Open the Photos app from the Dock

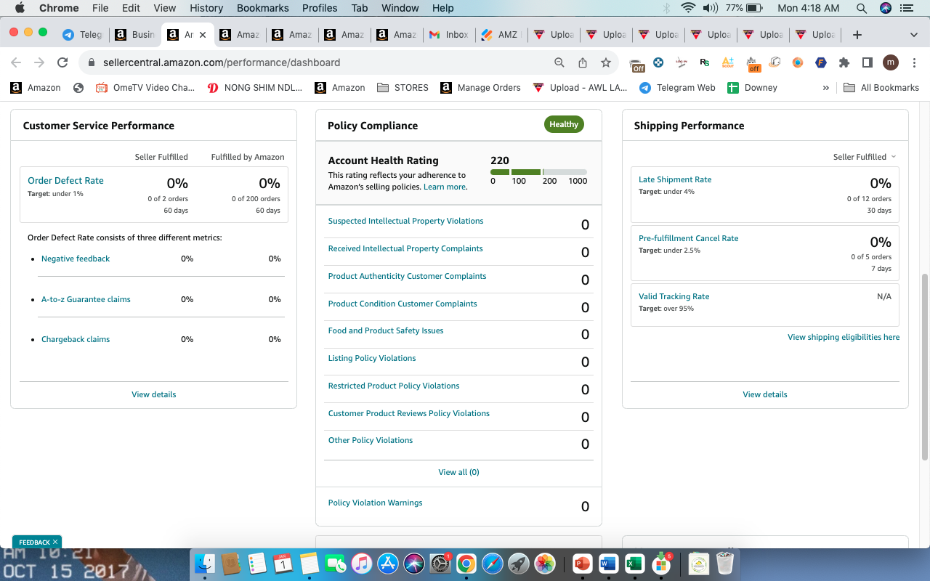pos(544,563)
